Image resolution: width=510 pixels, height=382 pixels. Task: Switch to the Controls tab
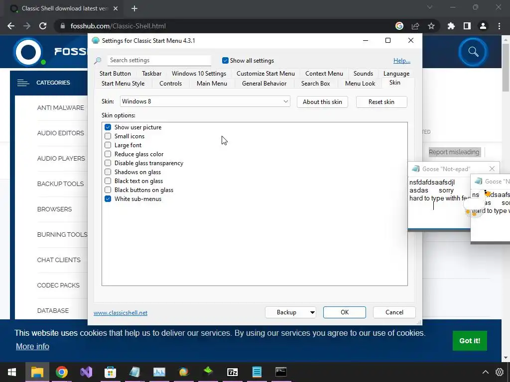170,84
